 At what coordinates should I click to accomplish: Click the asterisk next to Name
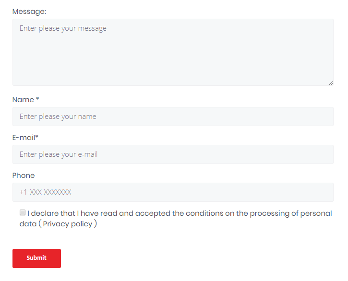pos(37,99)
